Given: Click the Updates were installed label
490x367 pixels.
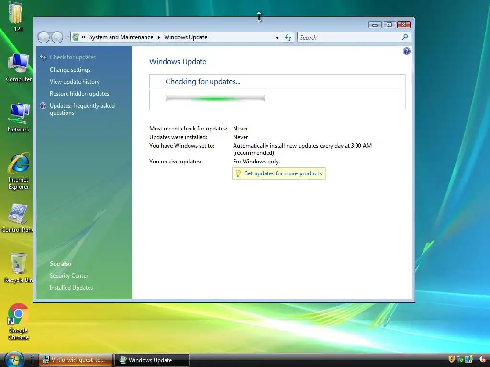Looking at the screenshot, I should pos(178,137).
